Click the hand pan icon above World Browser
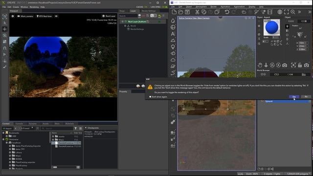The width and height of the screenshot is (313, 176). coord(260,65)
